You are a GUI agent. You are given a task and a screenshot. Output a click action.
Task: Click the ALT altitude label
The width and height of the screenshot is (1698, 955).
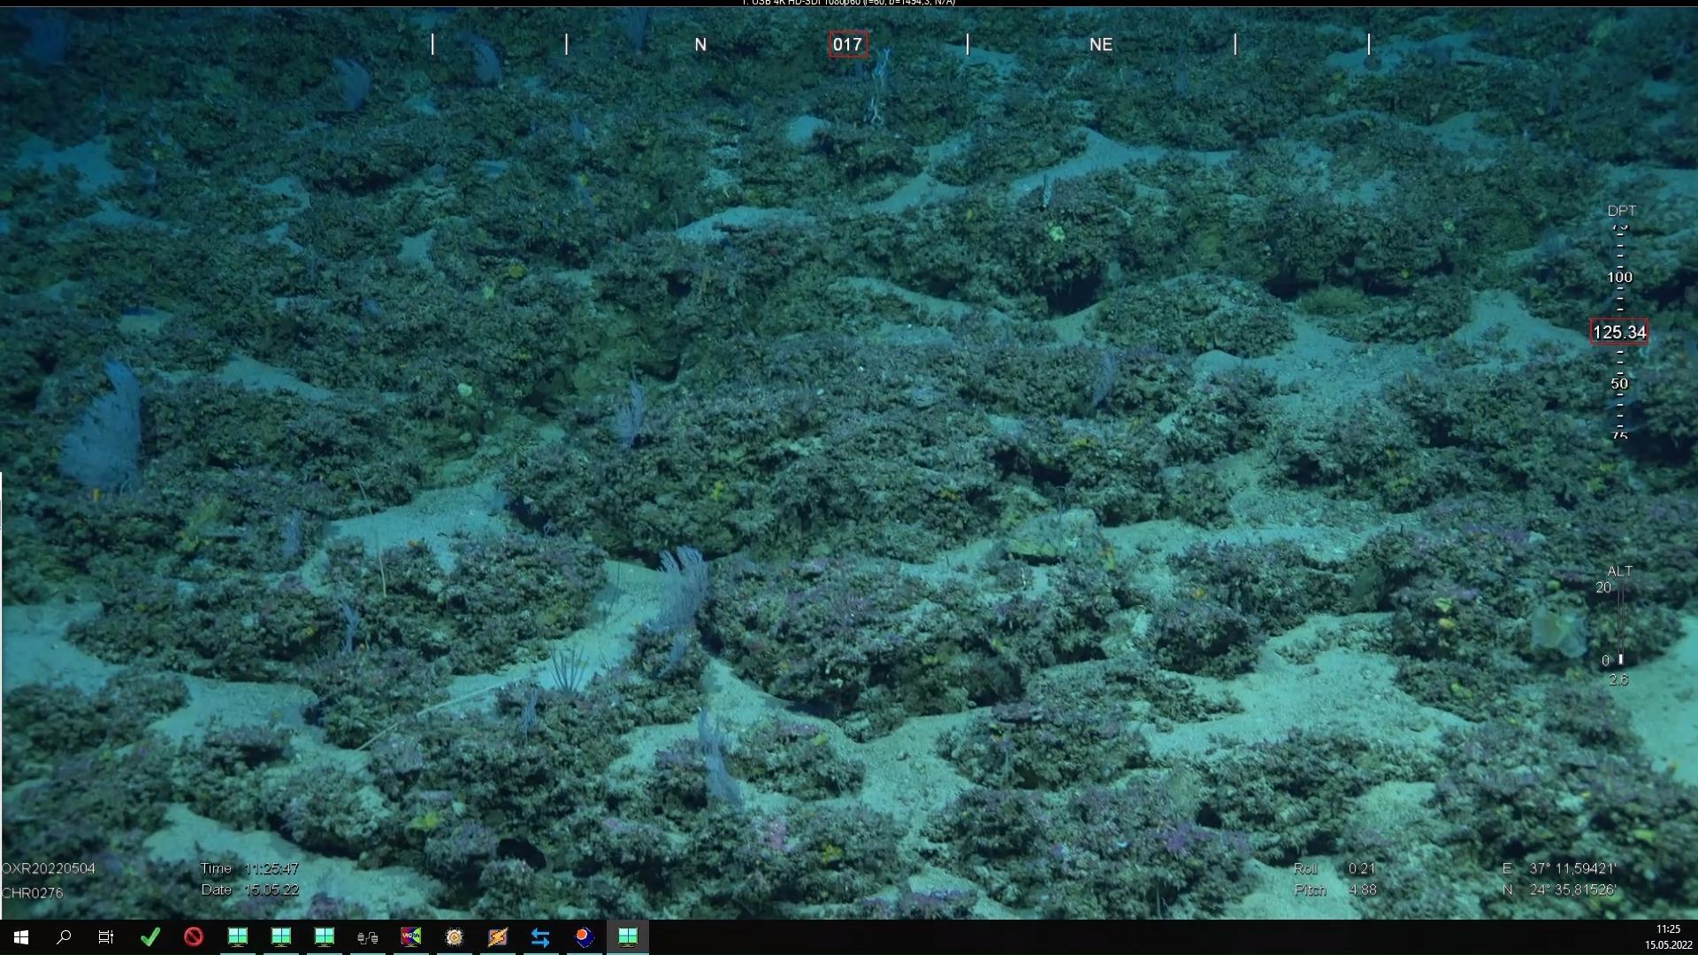[1619, 571]
